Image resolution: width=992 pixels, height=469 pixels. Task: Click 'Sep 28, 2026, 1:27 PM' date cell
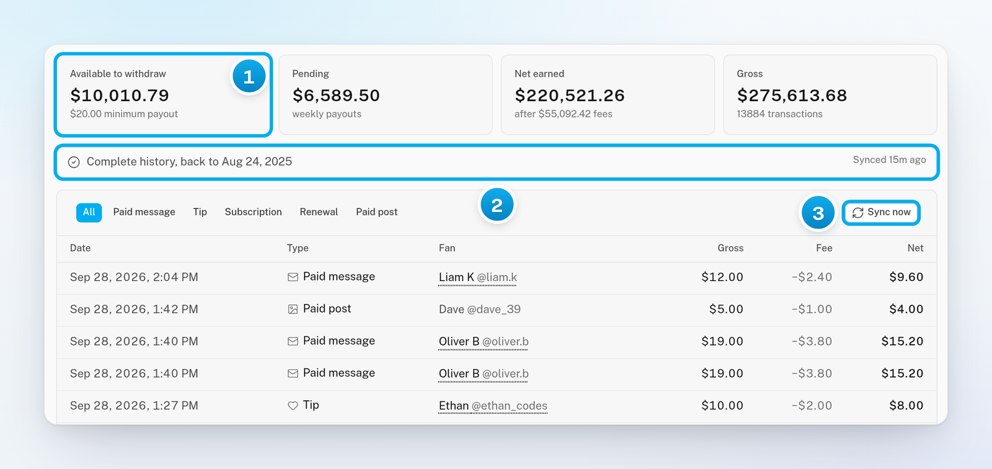(134, 406)
